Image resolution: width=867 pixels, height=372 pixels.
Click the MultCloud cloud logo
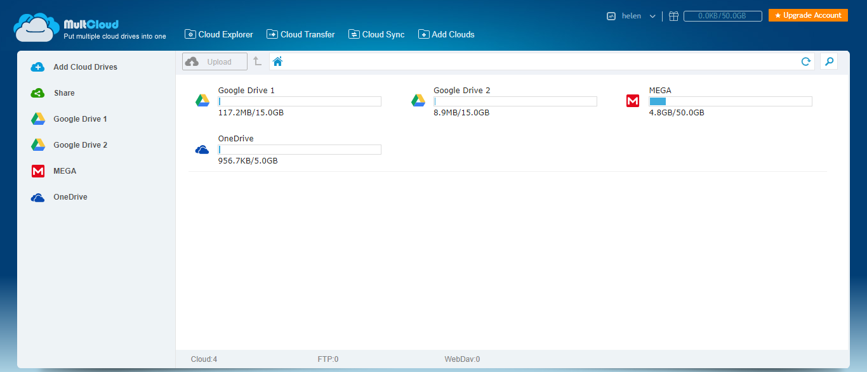click(x=37, y=27)
